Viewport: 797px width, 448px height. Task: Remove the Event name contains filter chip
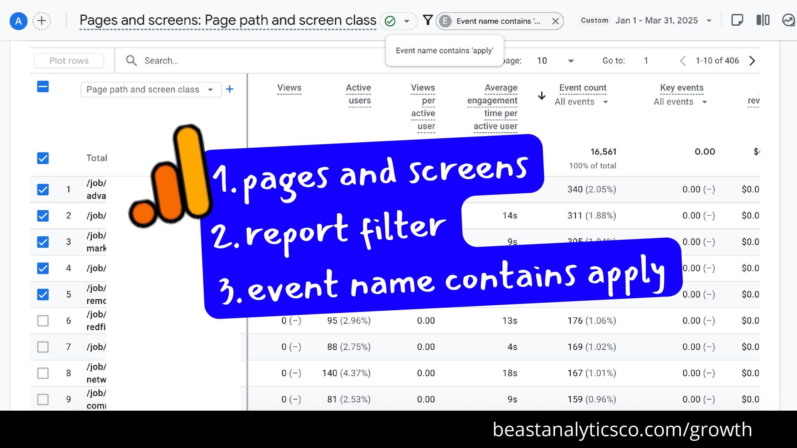555,21
